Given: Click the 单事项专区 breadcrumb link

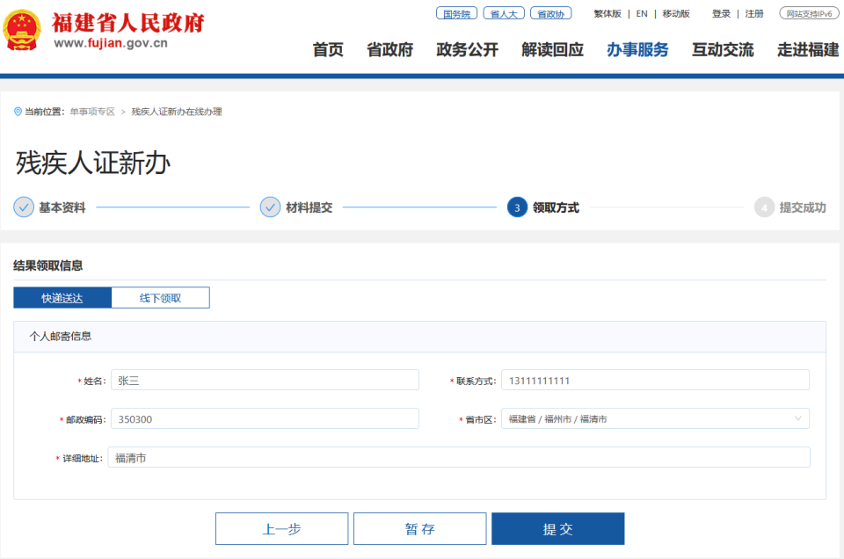Looking at the screenshot, I should coord(92,112).
